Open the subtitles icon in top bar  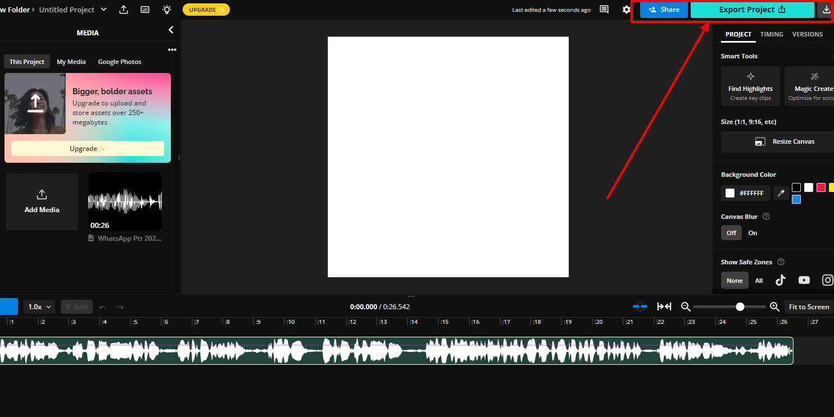click(145, 10)
